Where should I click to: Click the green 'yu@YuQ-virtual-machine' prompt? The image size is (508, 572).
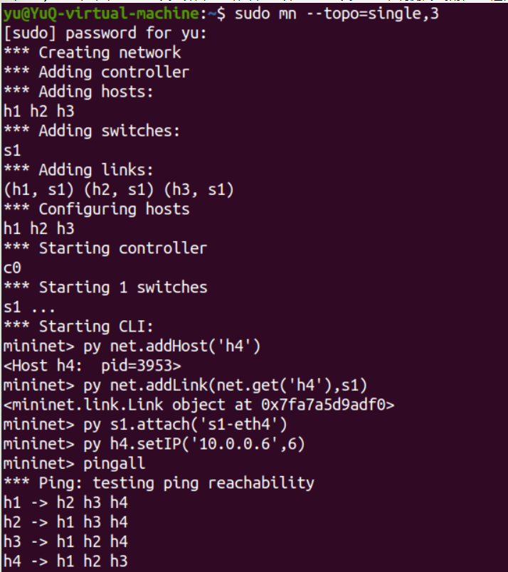104,13
